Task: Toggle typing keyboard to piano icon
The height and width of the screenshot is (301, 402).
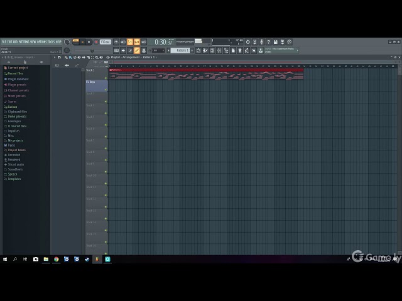Action: coord(116,50)
